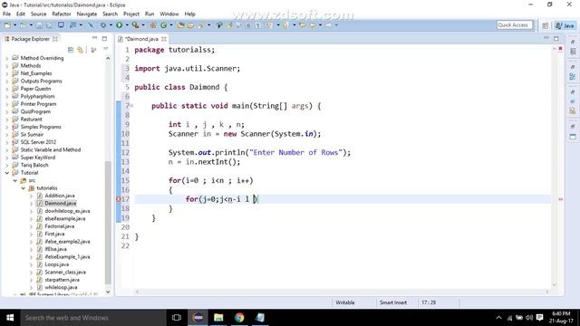Open the Window menu
This screenshot has width=580, height=326.
(169, 14)
